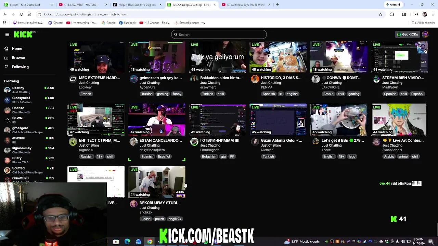Open the HISTORICO, 3 DIAS stream thumbnail

pyautogui.click(x=278, y=57)
